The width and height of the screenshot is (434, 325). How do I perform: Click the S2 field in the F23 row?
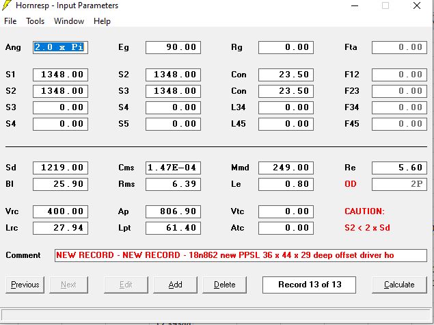60,91
